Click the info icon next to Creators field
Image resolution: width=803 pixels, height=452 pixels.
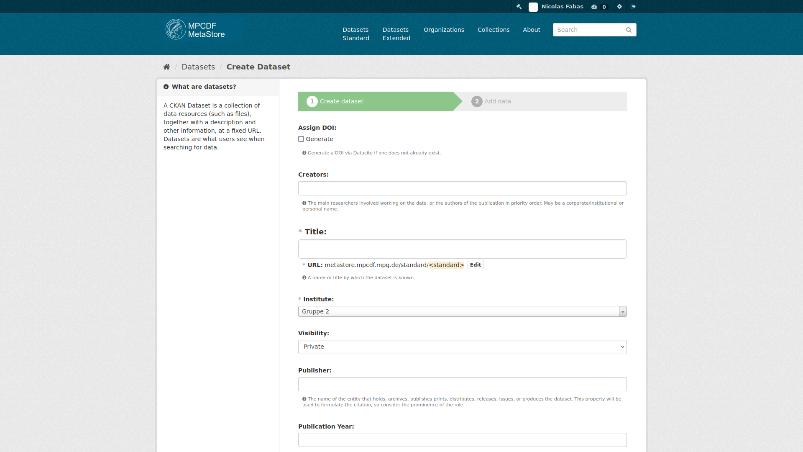305,203
